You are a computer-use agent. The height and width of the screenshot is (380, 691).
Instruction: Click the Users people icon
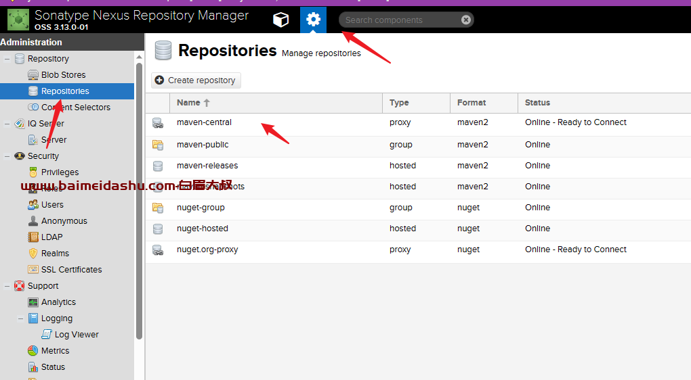33,205
